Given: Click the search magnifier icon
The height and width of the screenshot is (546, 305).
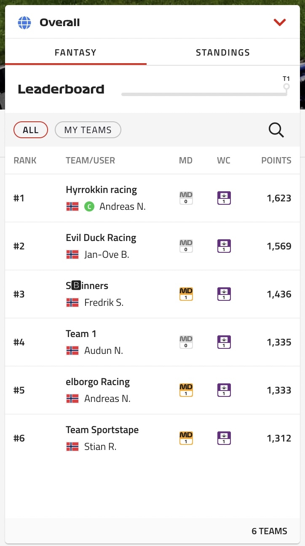Looking at the screenshot, I should (x=276, y=130).
